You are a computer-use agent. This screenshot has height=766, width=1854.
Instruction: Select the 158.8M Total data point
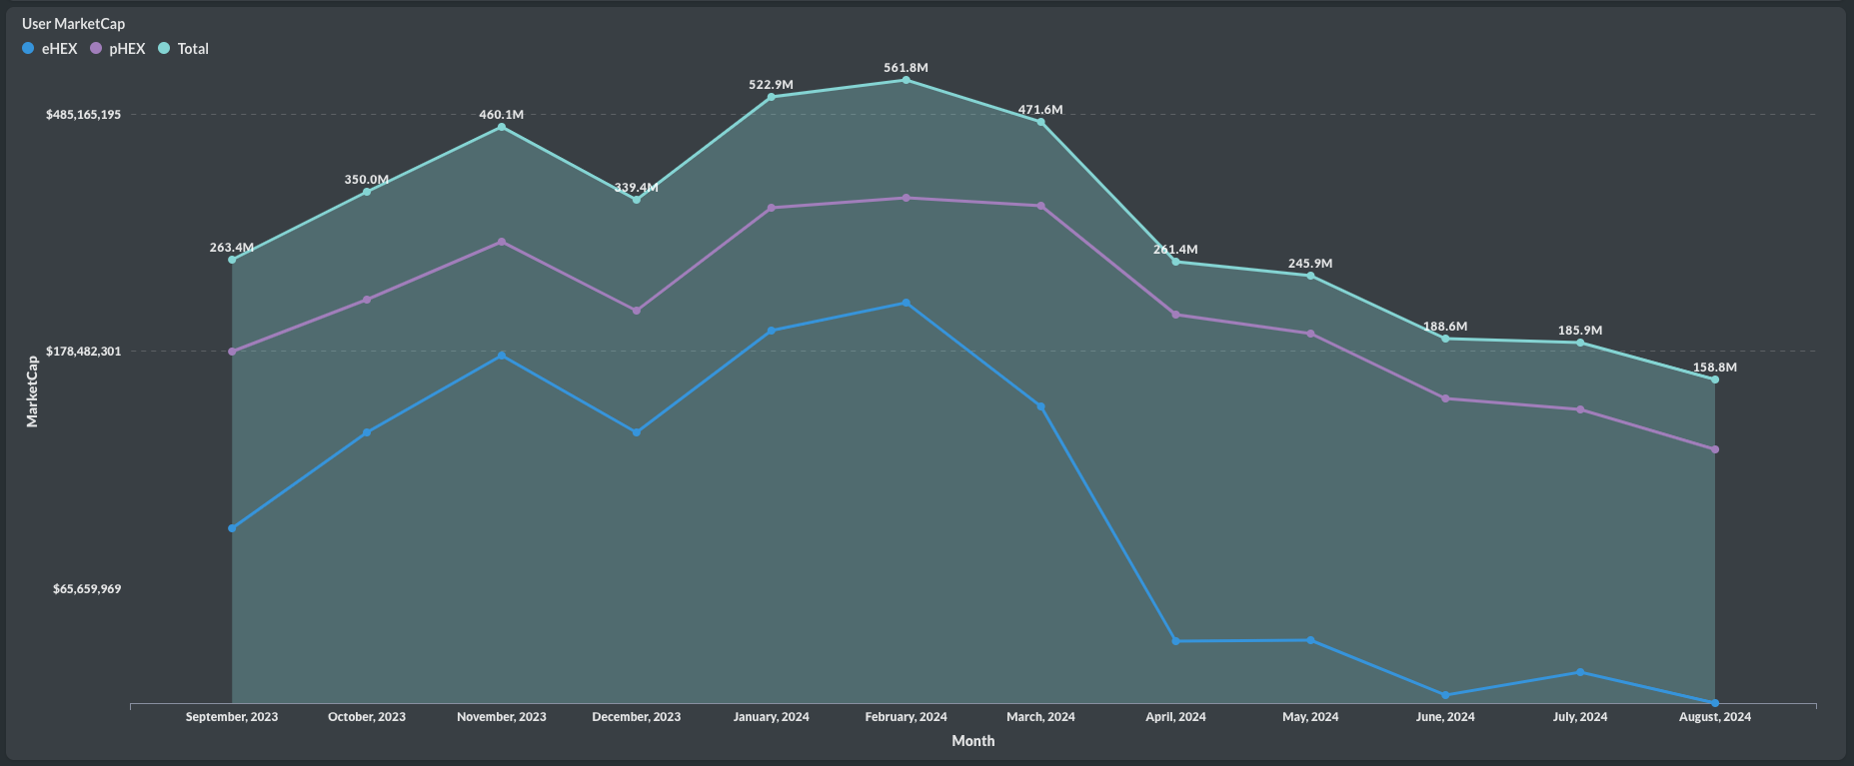(x=1715, y=380)
